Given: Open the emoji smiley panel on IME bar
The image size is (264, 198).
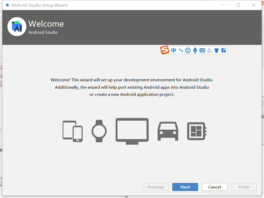Looking at the screenshot, I should tap(188, 50).
